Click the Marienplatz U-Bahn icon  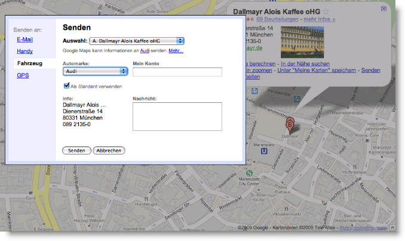(264, 151)
